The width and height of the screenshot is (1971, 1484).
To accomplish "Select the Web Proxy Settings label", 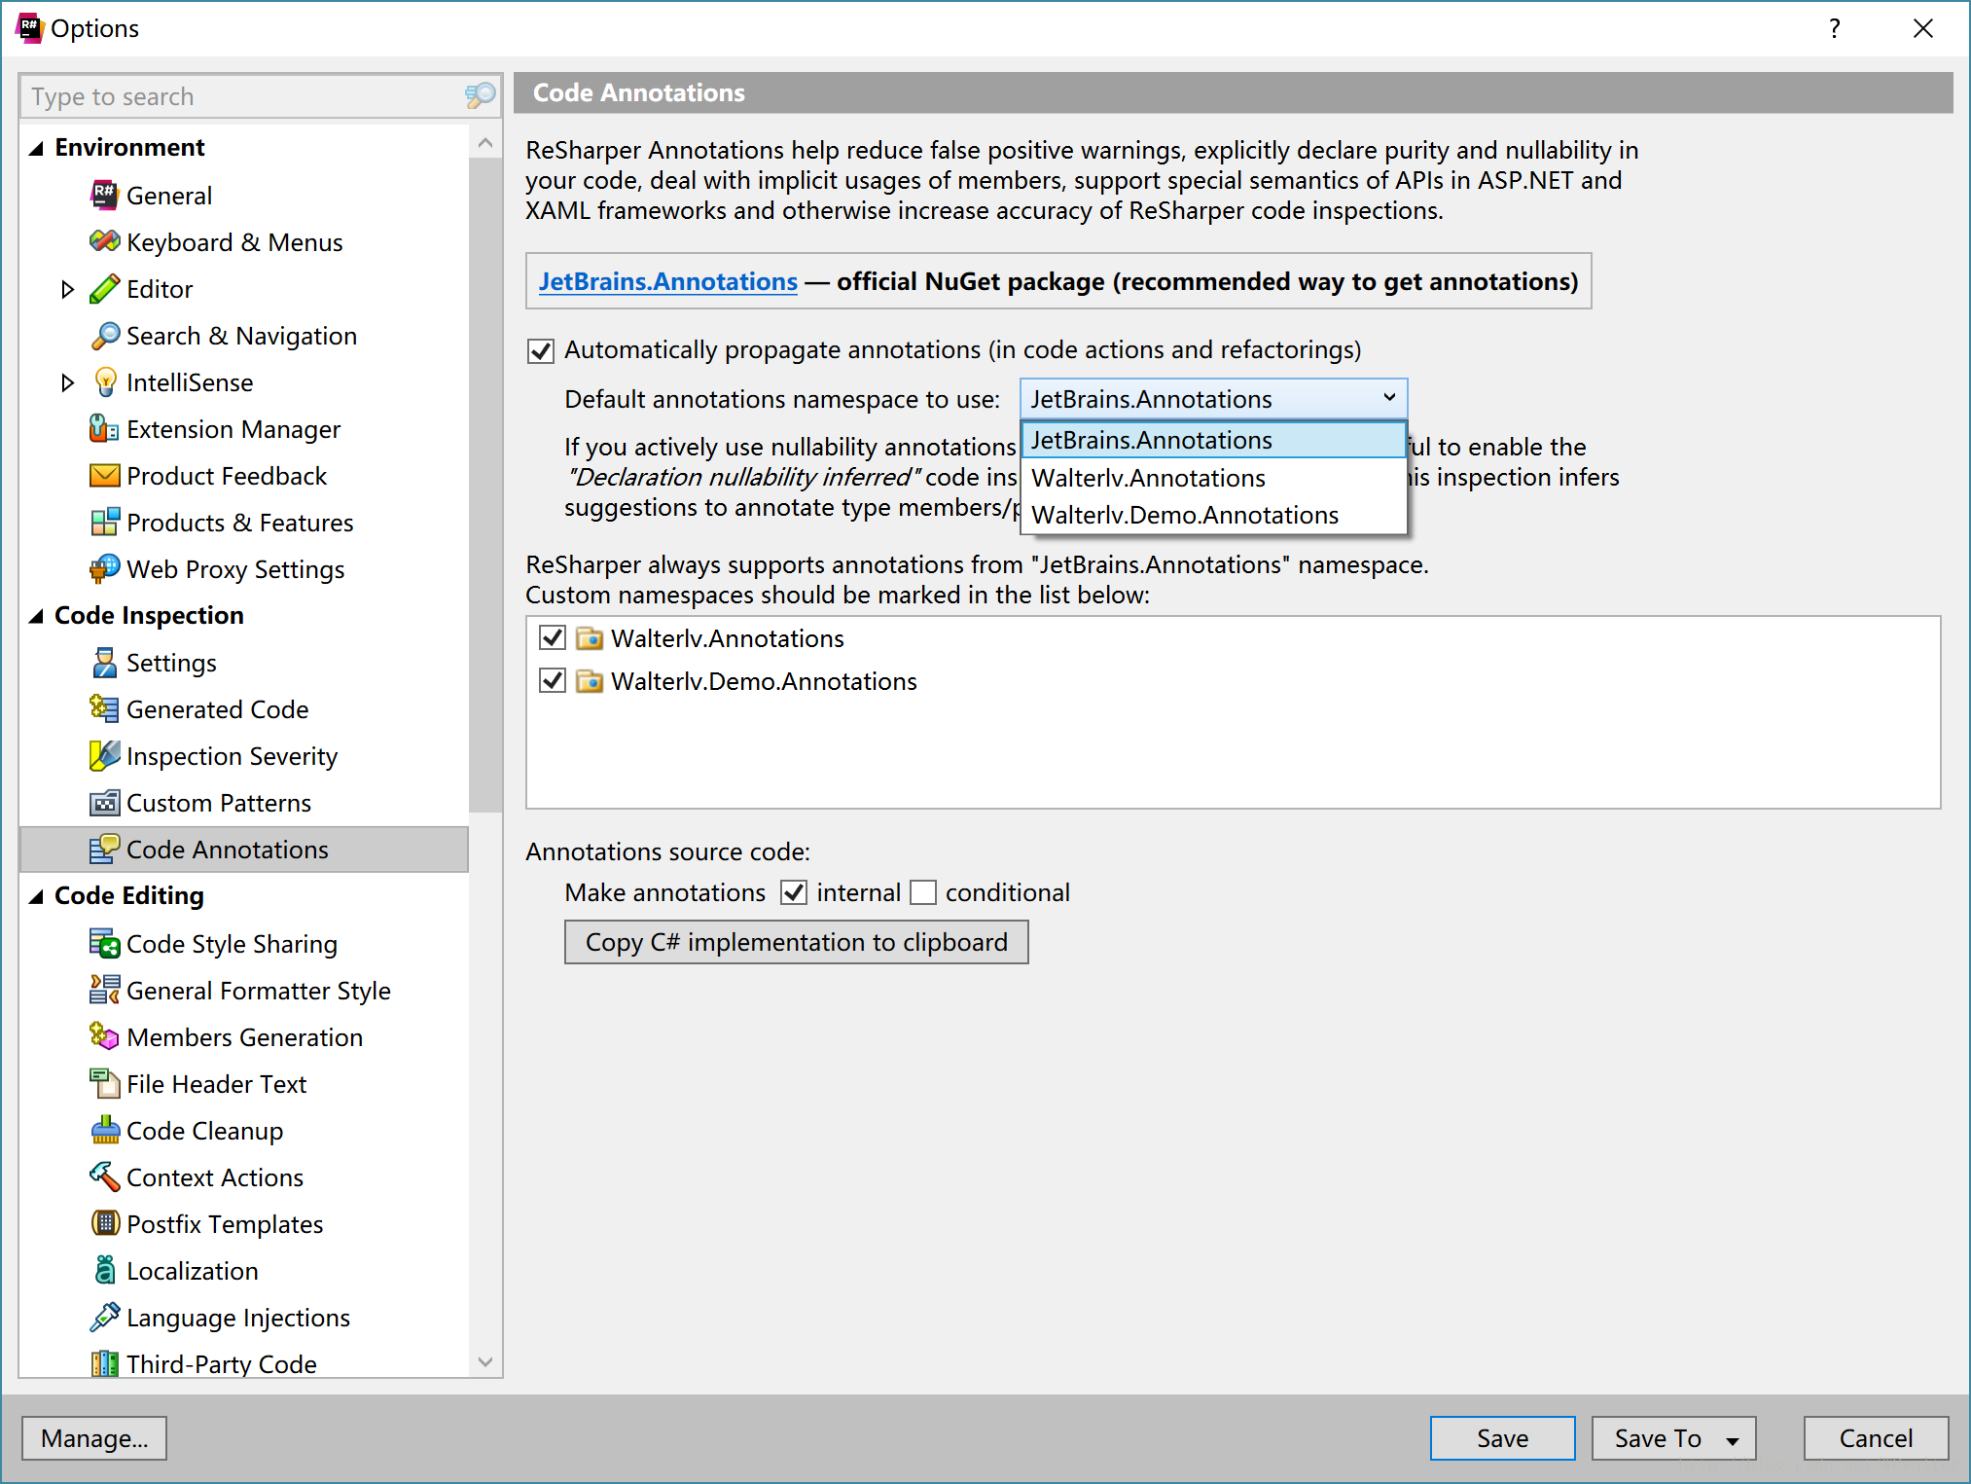I will (235, 569).
